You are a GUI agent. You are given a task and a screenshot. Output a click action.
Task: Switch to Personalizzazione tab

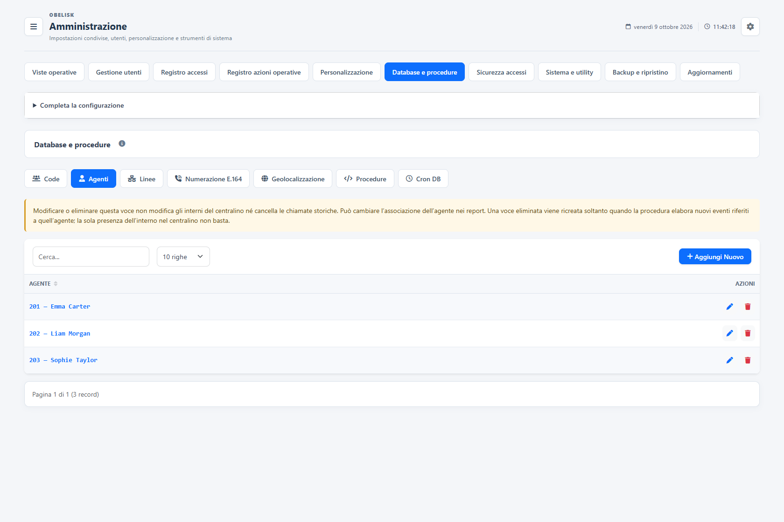[x=347, y=72]
